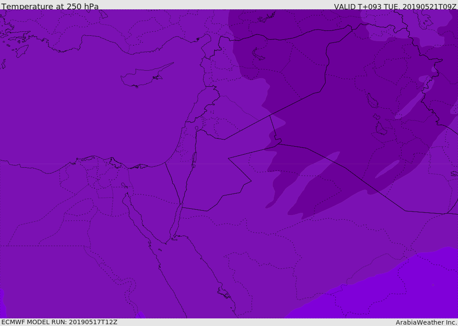Click the island of Cyprus on the map
The height and width of the screenshot is (326, 458).
146,76
